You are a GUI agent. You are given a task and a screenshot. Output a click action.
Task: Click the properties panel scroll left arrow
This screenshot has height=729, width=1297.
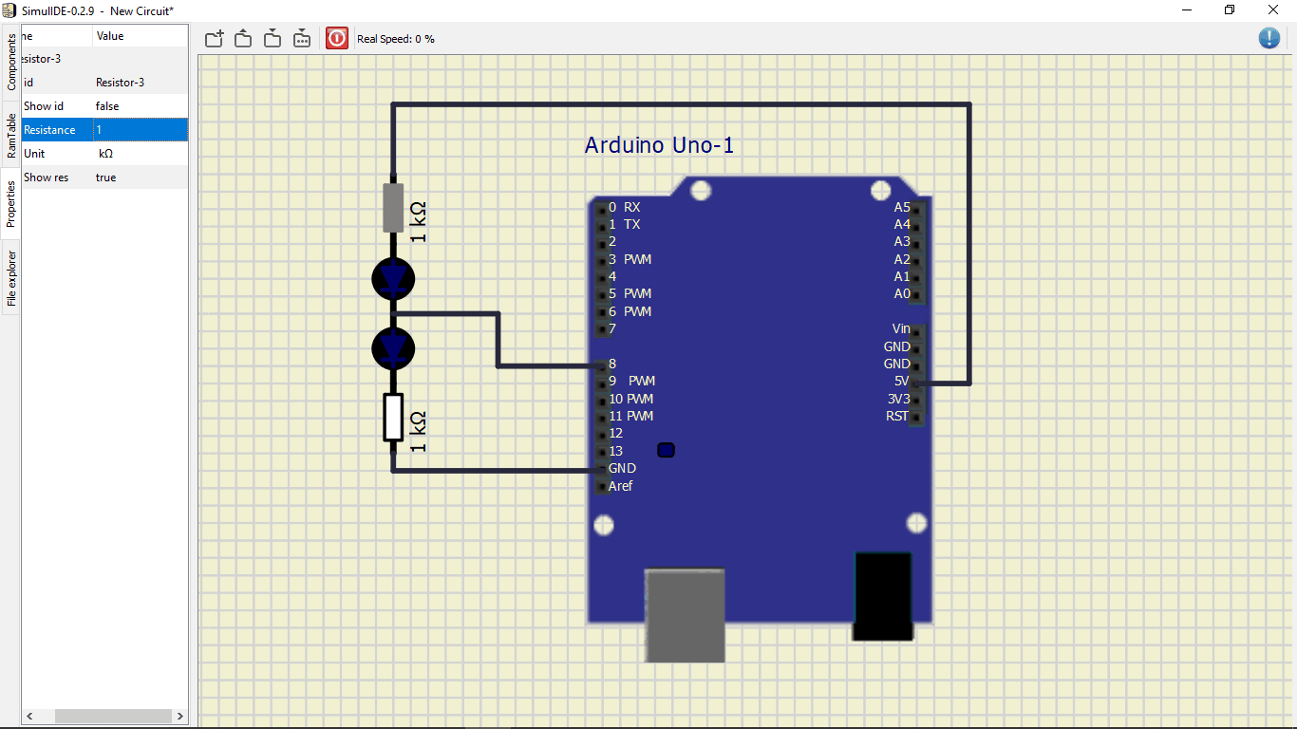[29, 716]
